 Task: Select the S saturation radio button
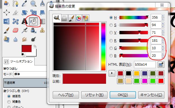point(111,25)
